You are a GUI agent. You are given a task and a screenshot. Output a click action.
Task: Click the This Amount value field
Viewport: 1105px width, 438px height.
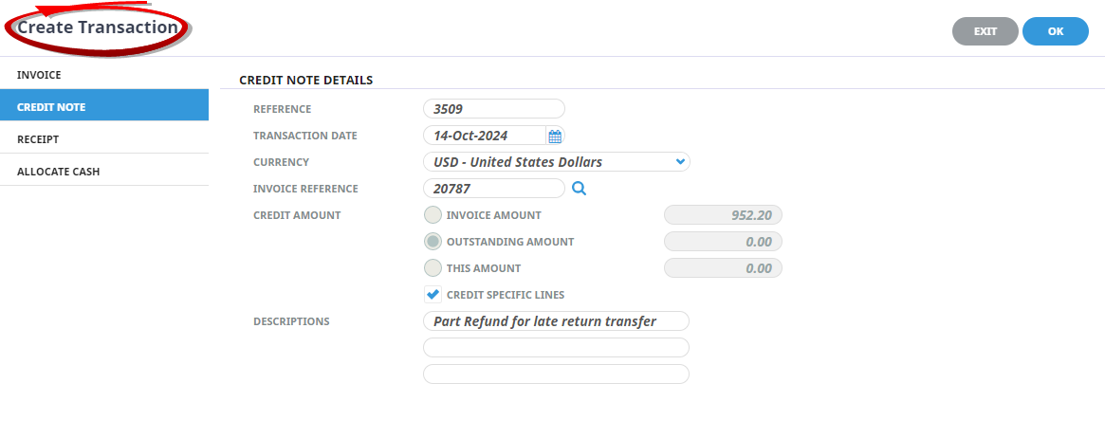click(x=724, y=268)
